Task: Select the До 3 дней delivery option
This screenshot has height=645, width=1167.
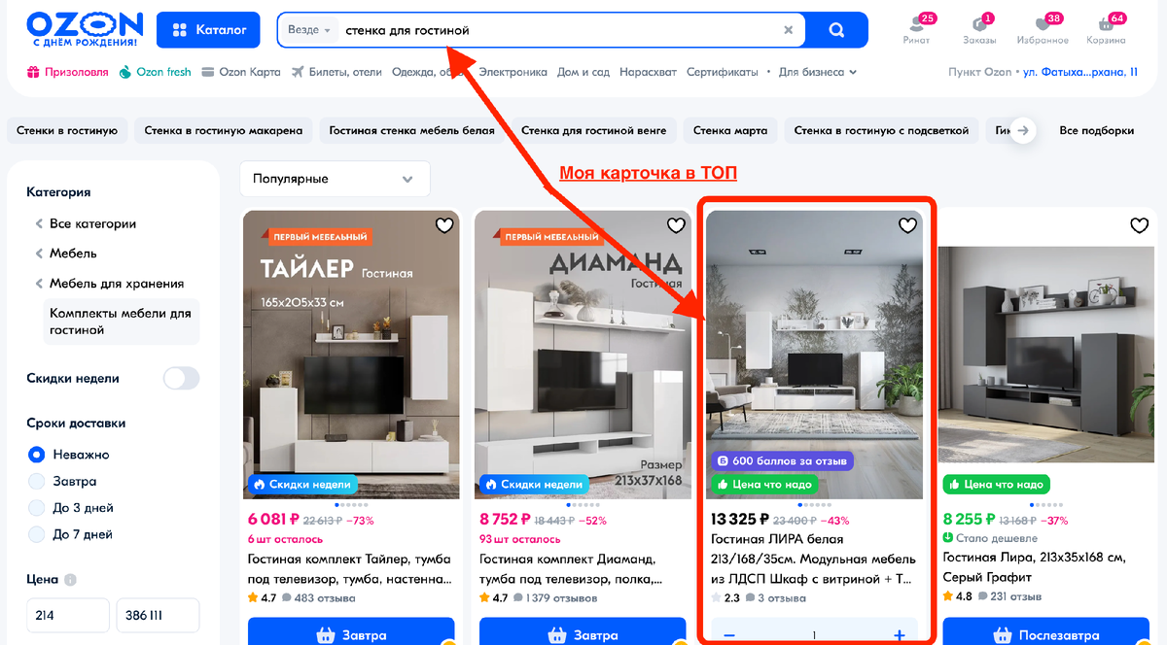Action: (37, 507)
